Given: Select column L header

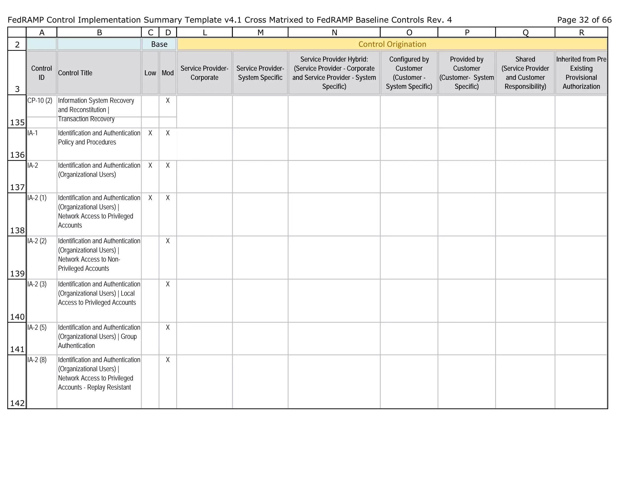Looking at the screenshot, I should pyautogui.click(x=205, y=32).
